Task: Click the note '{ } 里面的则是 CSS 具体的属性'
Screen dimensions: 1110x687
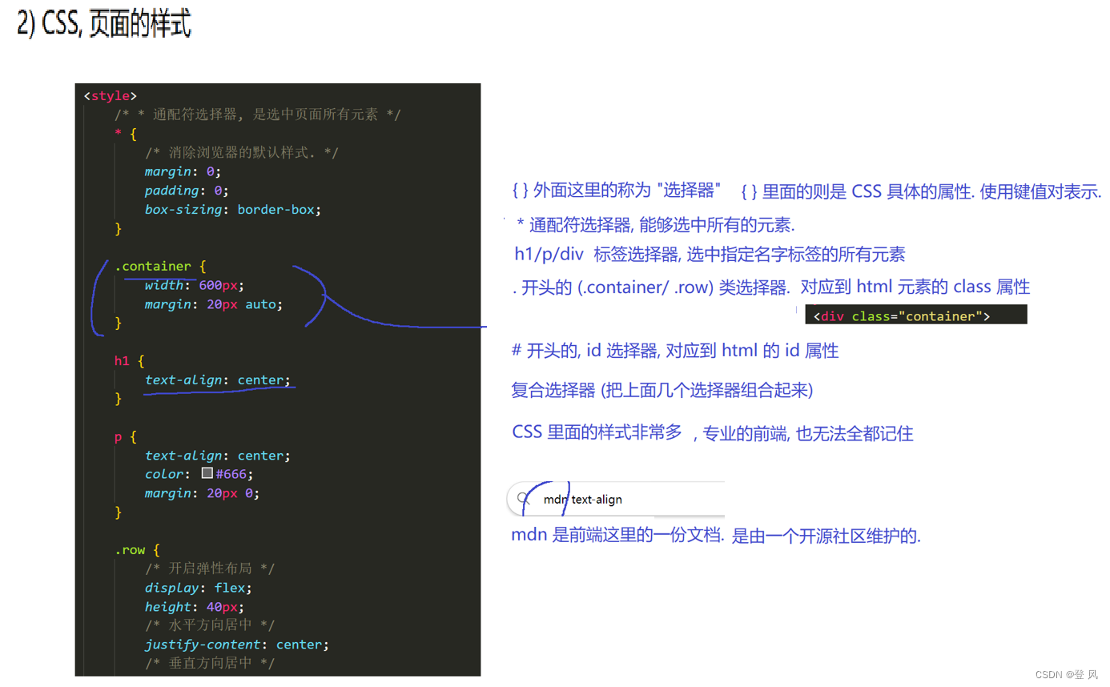Action: (922, 192)
